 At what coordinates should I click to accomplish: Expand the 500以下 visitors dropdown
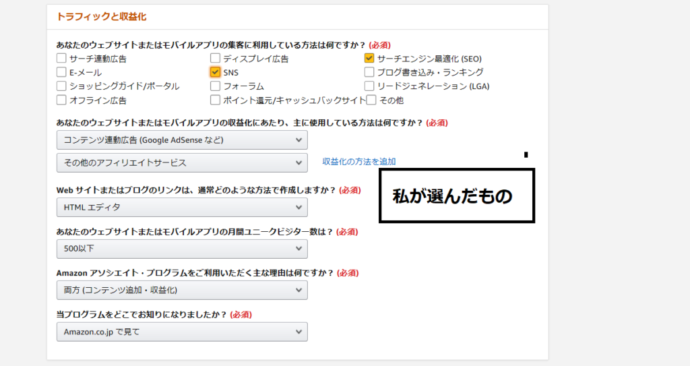pos(182,249)
